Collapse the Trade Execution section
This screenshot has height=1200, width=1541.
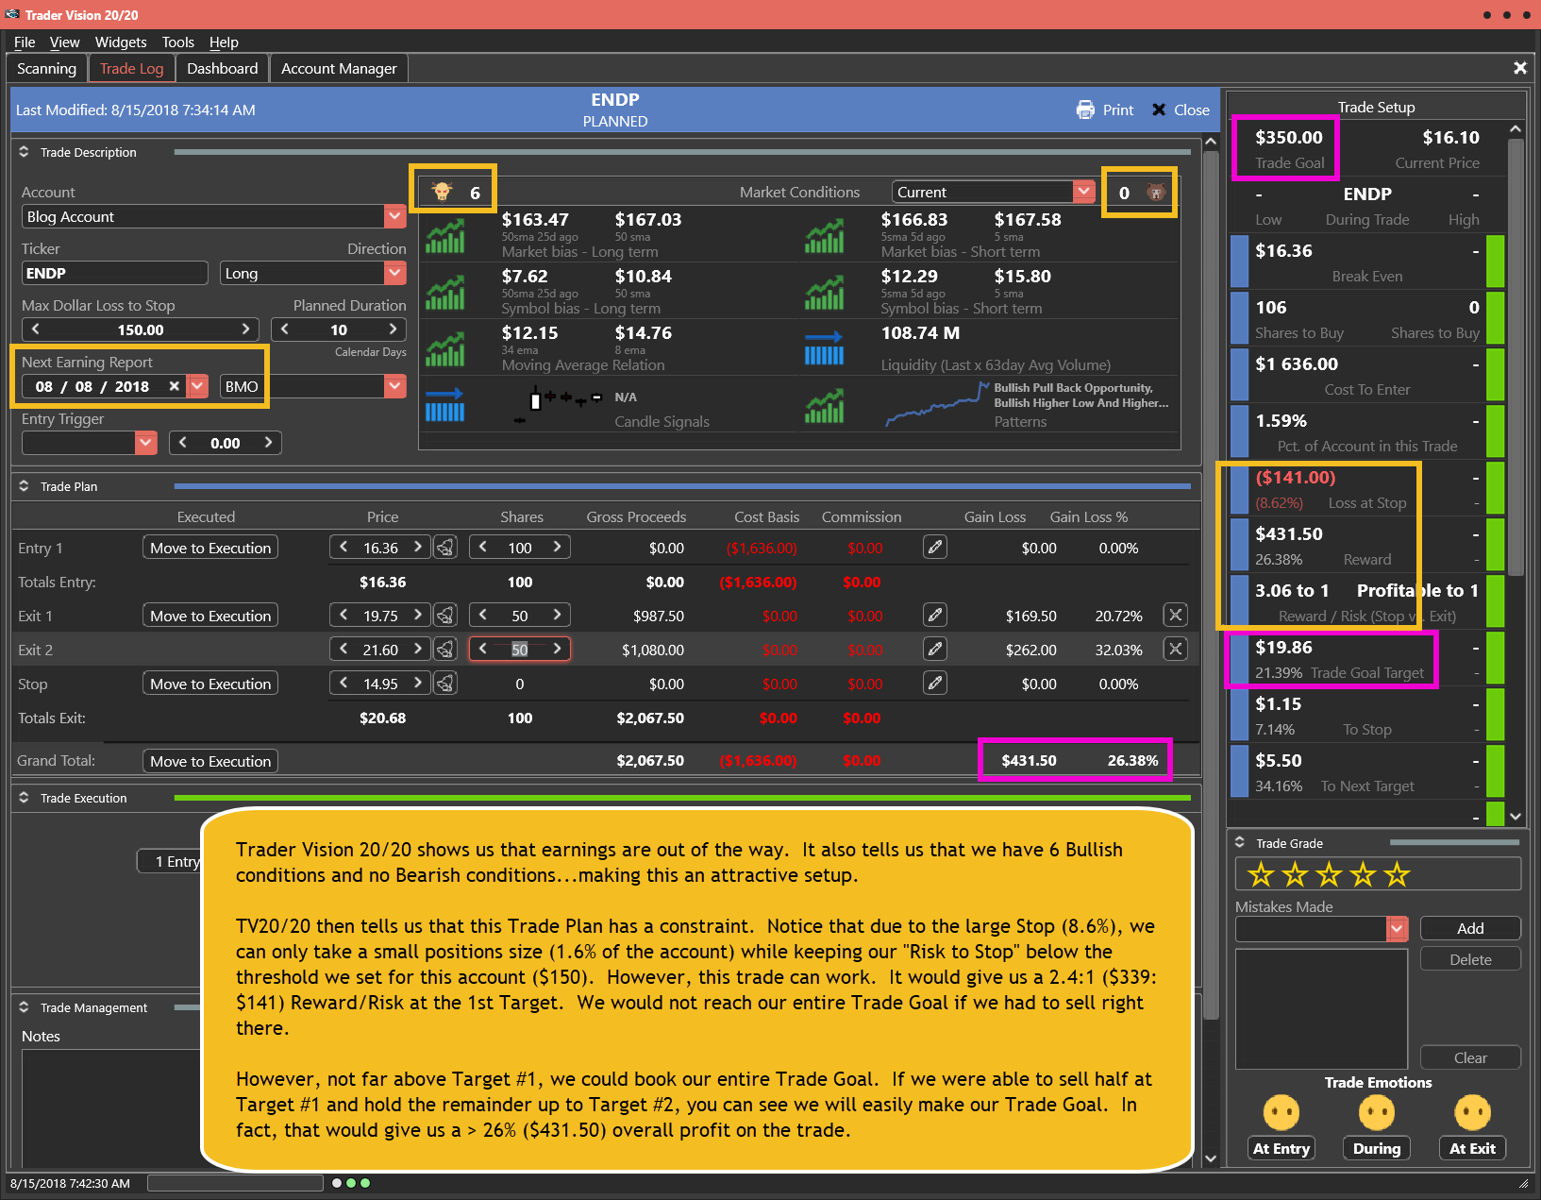pos(24,798)
